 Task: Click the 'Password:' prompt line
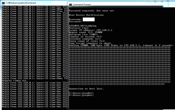(76, 22)
